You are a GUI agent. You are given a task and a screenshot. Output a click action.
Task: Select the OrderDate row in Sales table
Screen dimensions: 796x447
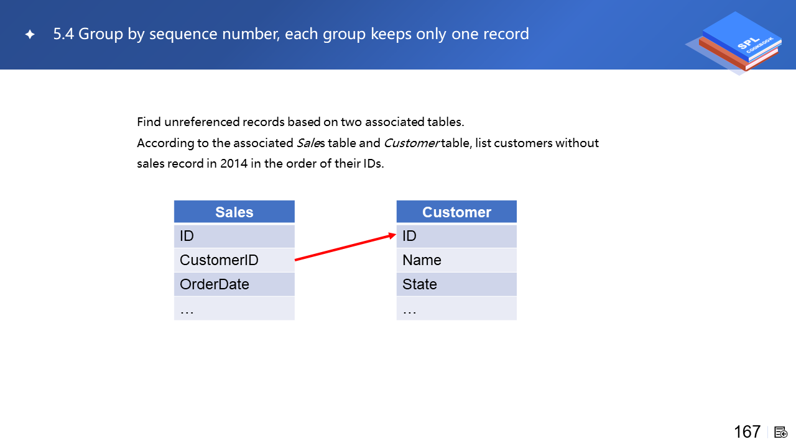click(234, 284)
